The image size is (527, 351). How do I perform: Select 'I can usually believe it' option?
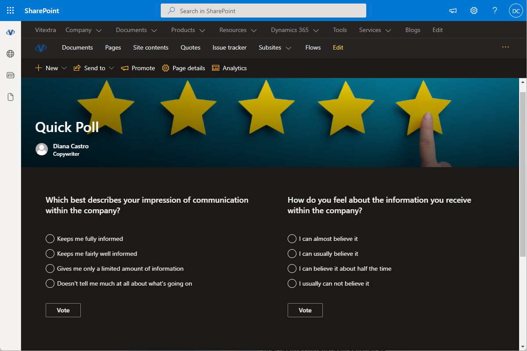(292, 254)
